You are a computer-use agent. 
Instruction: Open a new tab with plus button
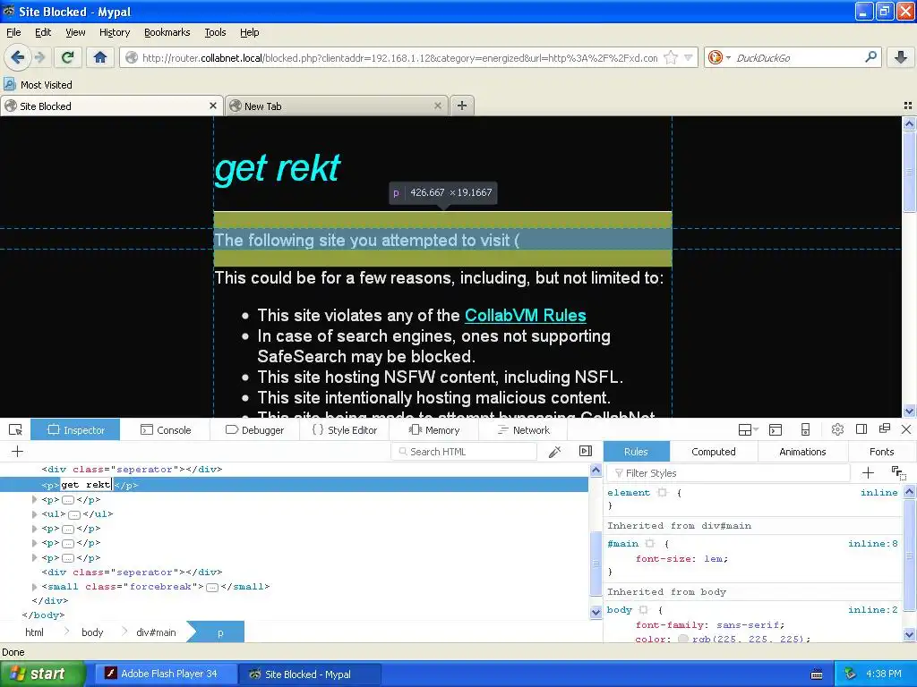[x=462, y=106]
